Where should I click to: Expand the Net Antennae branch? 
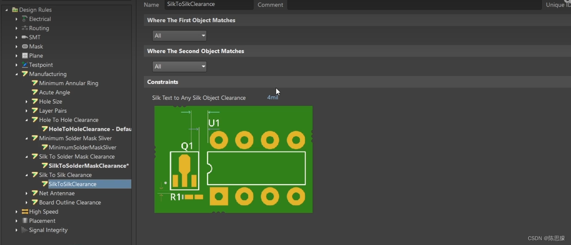(26, 193)
